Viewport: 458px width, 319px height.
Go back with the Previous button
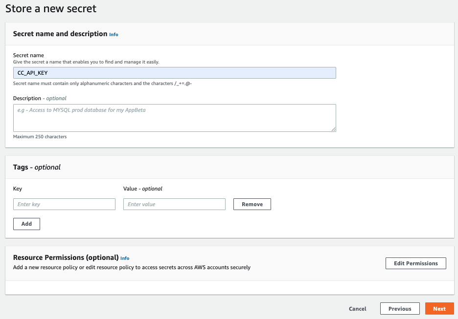pos(400,309)
